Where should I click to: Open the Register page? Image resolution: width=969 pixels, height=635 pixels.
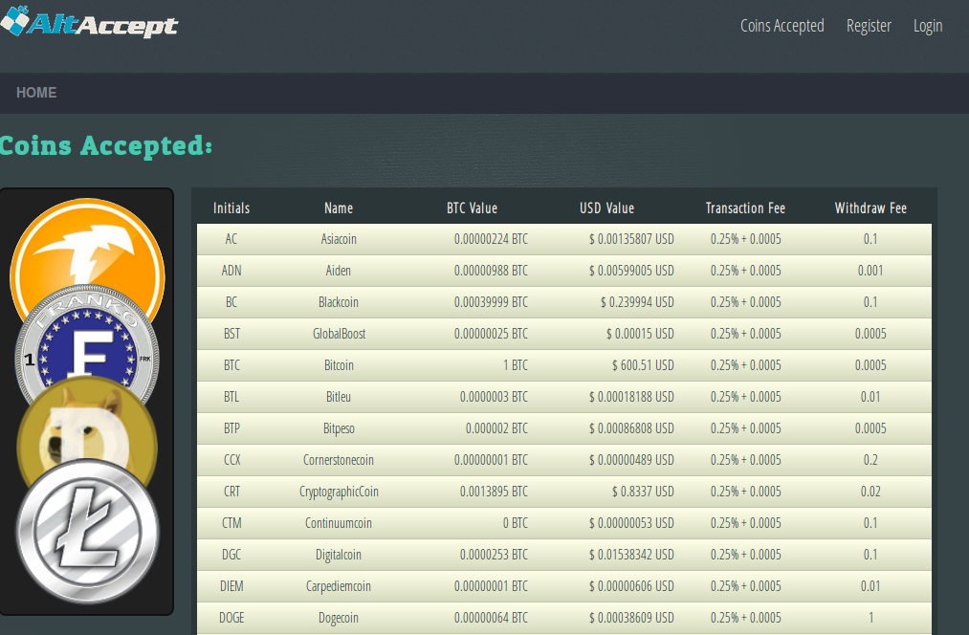(x=869, y=25)
